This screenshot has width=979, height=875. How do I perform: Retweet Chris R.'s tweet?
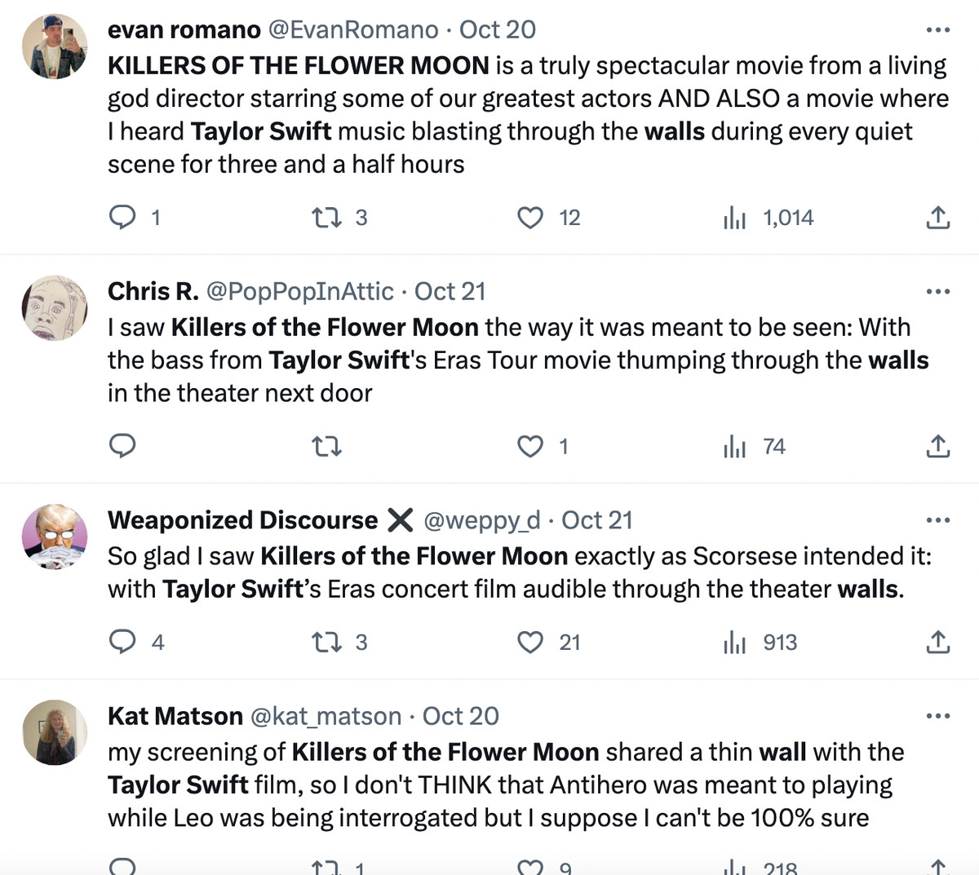pyautogui.click(x=327, y=446)
